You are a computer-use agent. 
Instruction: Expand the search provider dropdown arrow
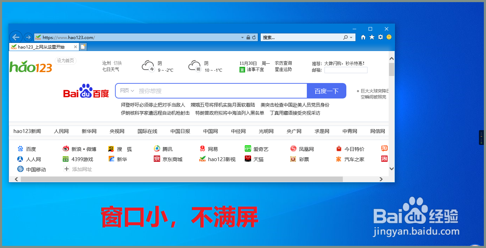pyautogui.click(x=351, y=37)
